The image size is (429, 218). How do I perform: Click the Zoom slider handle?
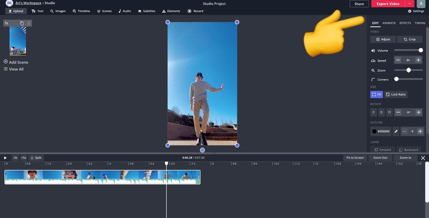coord(408,70)
